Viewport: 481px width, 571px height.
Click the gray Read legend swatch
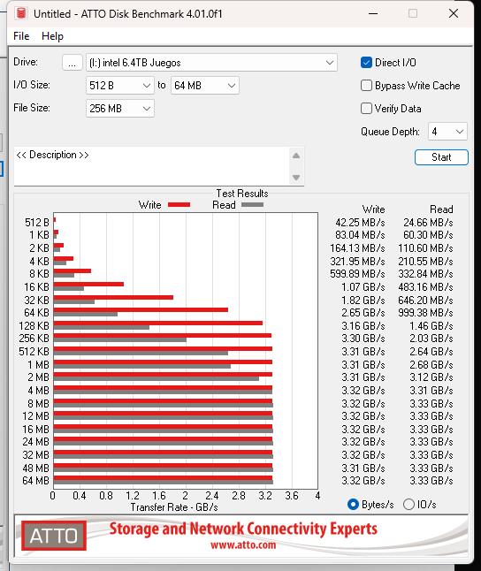point(252,205)
